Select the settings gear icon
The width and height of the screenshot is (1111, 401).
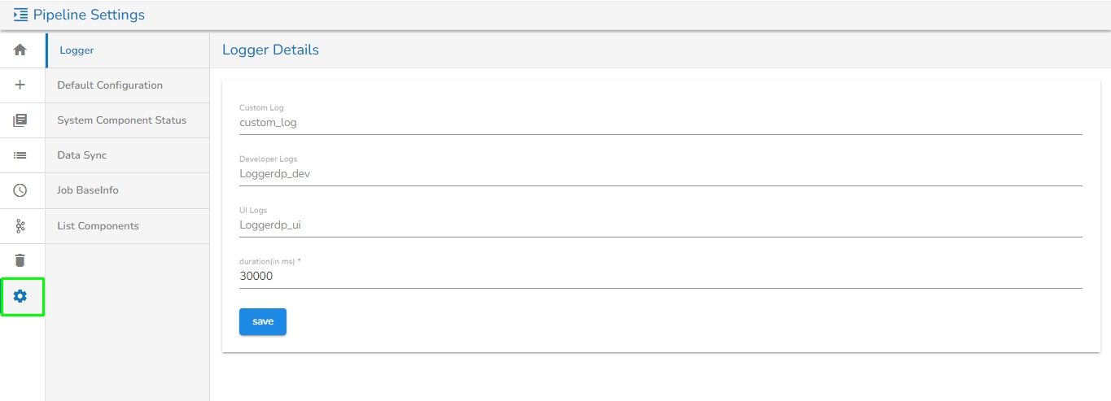point(20,297)
